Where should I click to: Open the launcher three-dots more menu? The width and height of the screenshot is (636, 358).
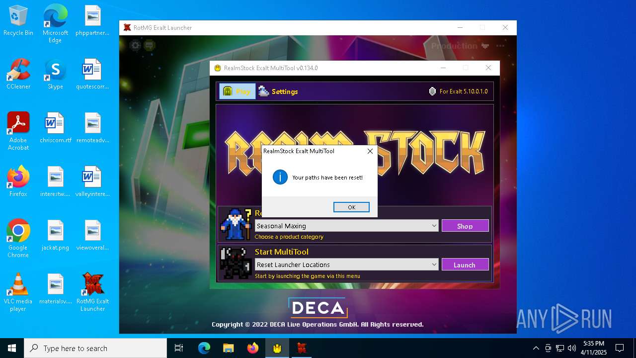point(500,46)
